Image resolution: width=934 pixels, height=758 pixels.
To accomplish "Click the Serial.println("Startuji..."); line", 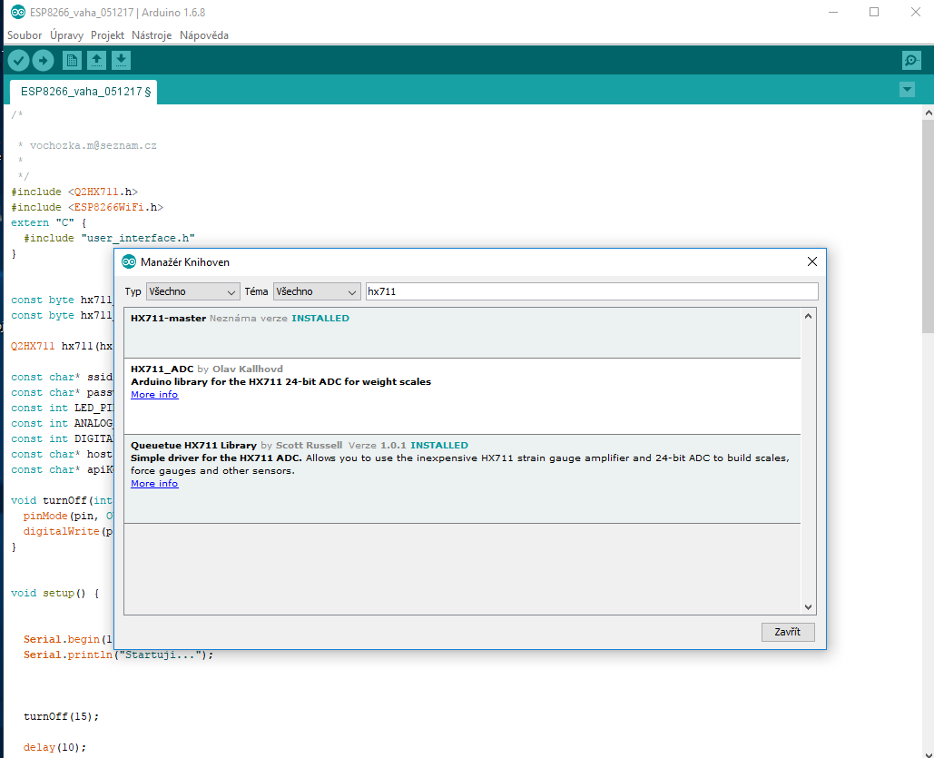I will point(119,655).
